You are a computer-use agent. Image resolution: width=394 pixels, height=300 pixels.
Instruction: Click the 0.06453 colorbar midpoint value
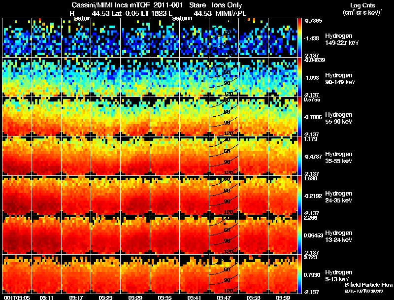click(313, 235)
